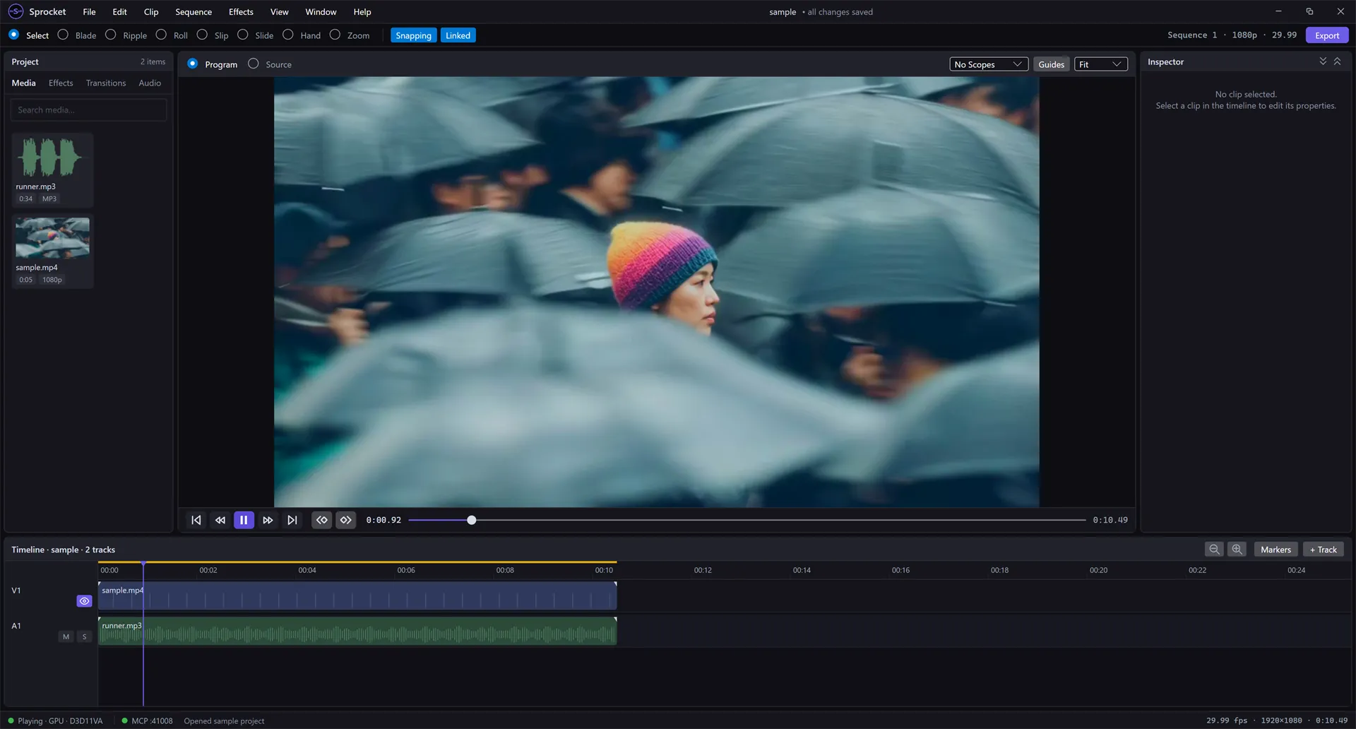Zoom in the timeline with the plus magnifier
Image resolution: width=1356 pixels, height=729 pixels.
pyautogui.click(x=1237, y=549)
